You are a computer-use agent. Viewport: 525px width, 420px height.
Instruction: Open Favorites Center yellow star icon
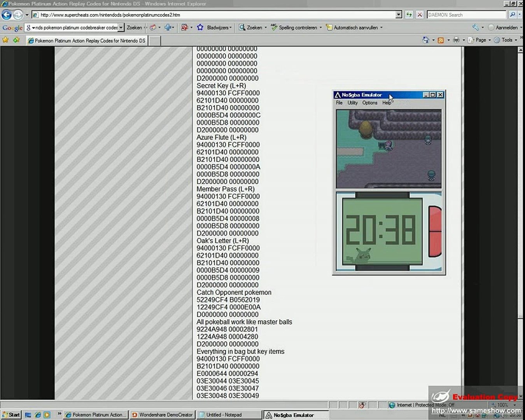[x=5, y=40]
